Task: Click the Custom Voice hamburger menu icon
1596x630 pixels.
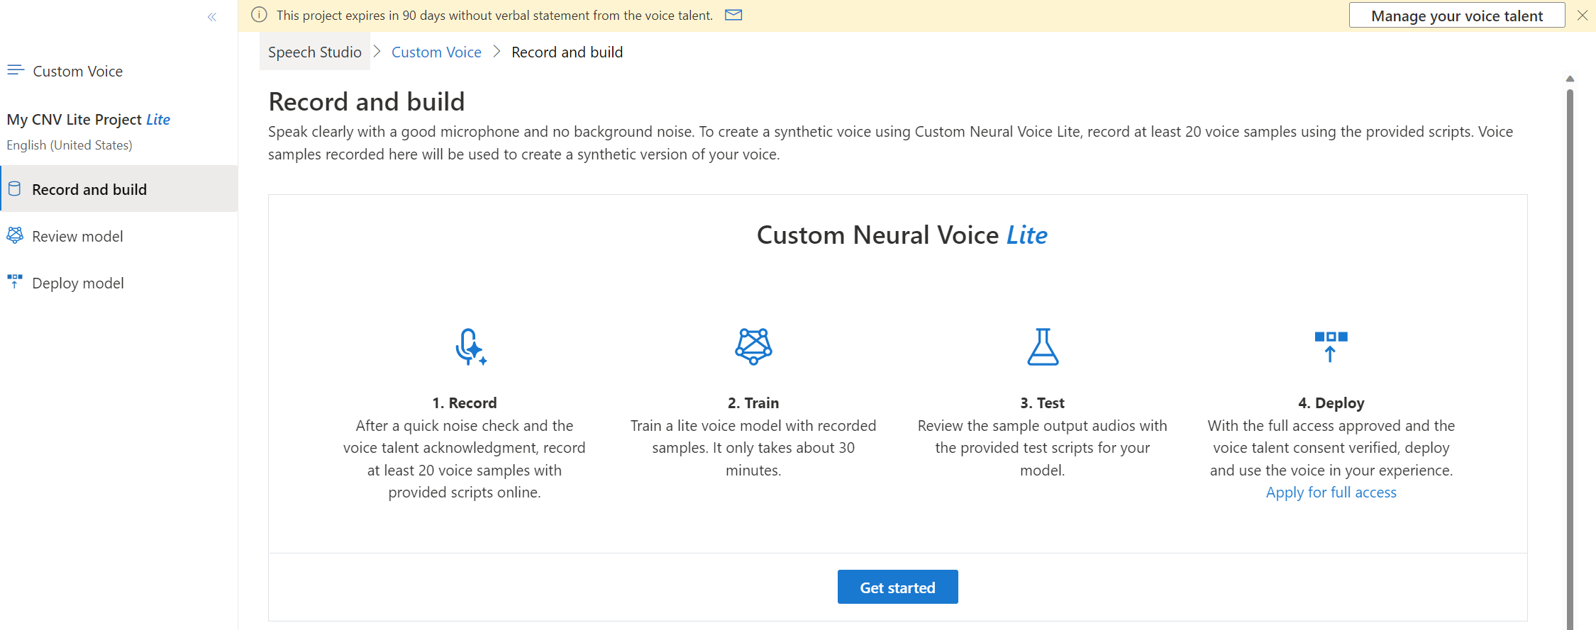Action: click(x=16, y=70)
